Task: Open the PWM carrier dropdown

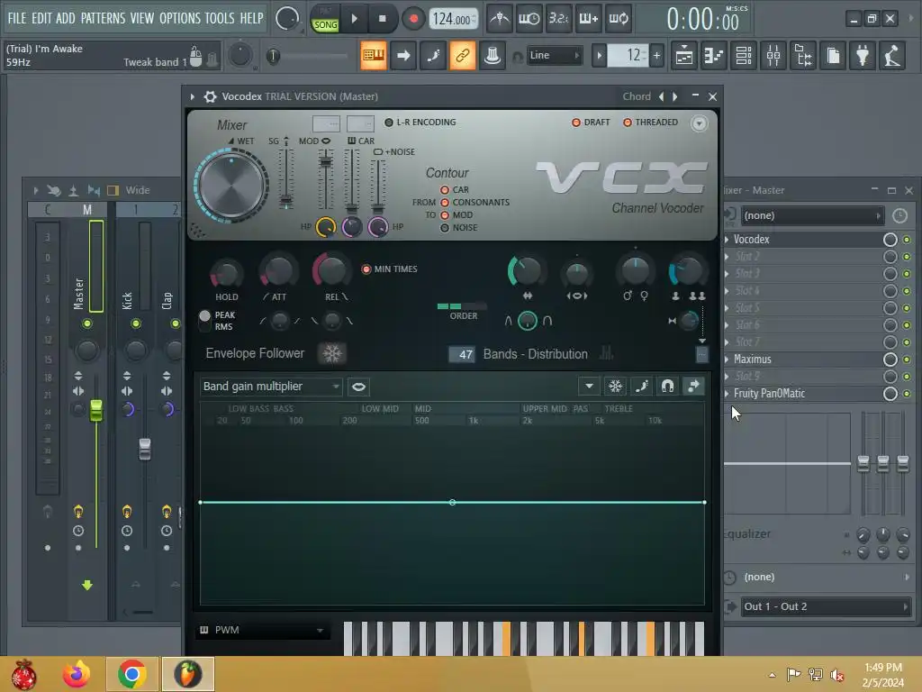Action: [262, 630]
